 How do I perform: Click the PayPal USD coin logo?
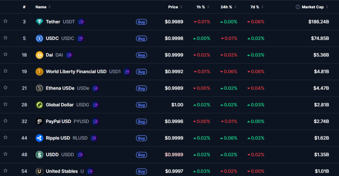pyautogui.click(x=39, y=121)
